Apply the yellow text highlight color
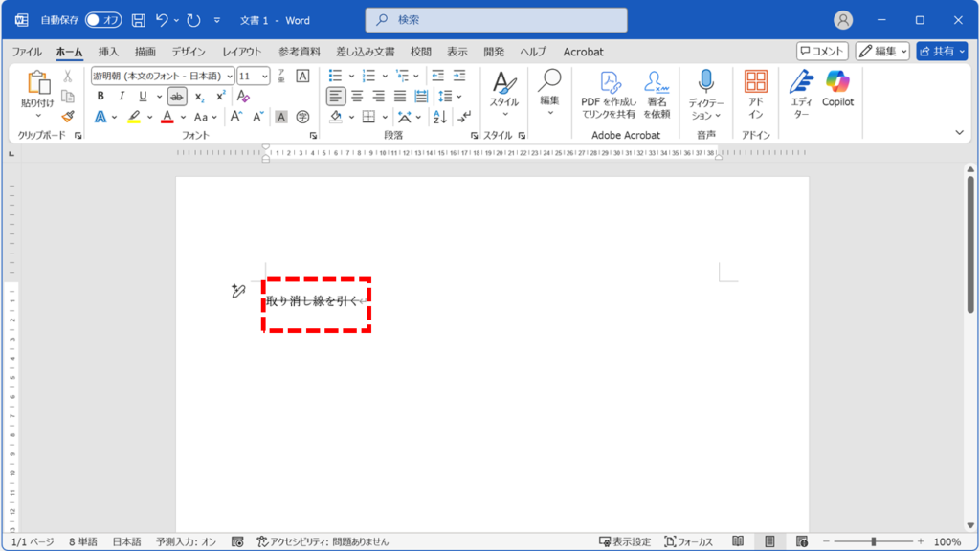The image size is (980, 551). 134,117
